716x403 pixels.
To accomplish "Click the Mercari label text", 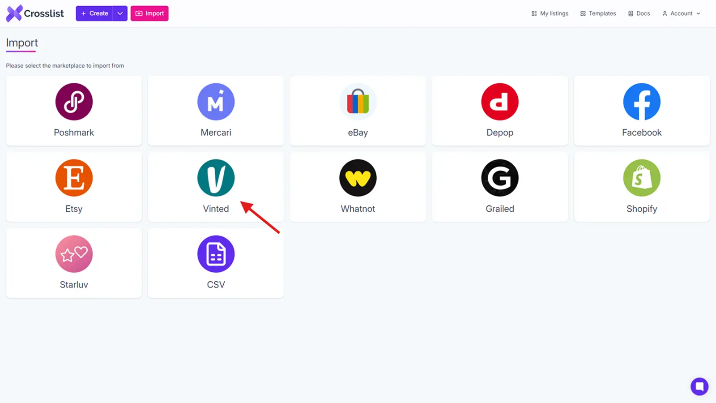I will click(216, 133).
